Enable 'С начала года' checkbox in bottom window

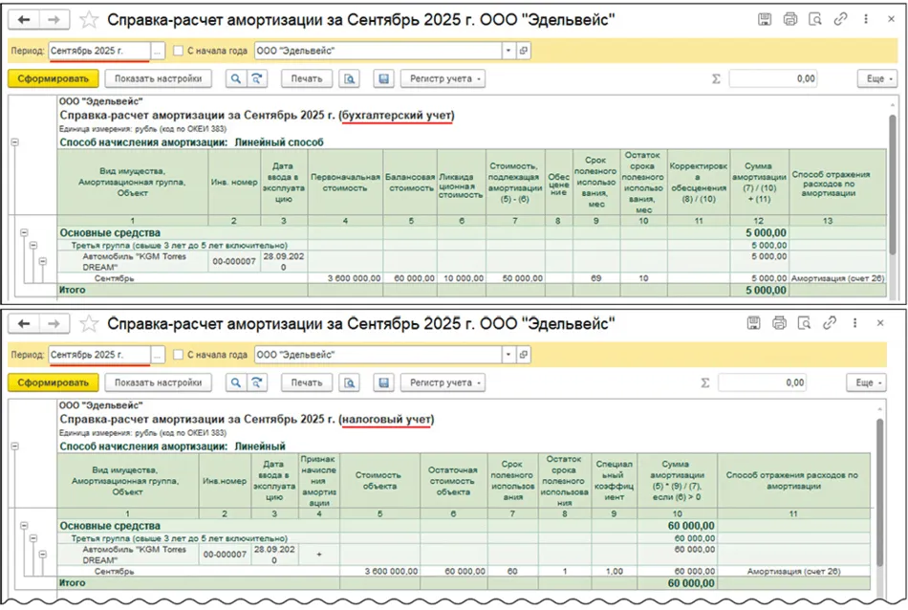click(x=179, y=354)
